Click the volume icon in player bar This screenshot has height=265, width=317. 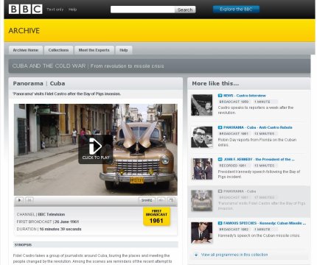[x=161, y=200]
